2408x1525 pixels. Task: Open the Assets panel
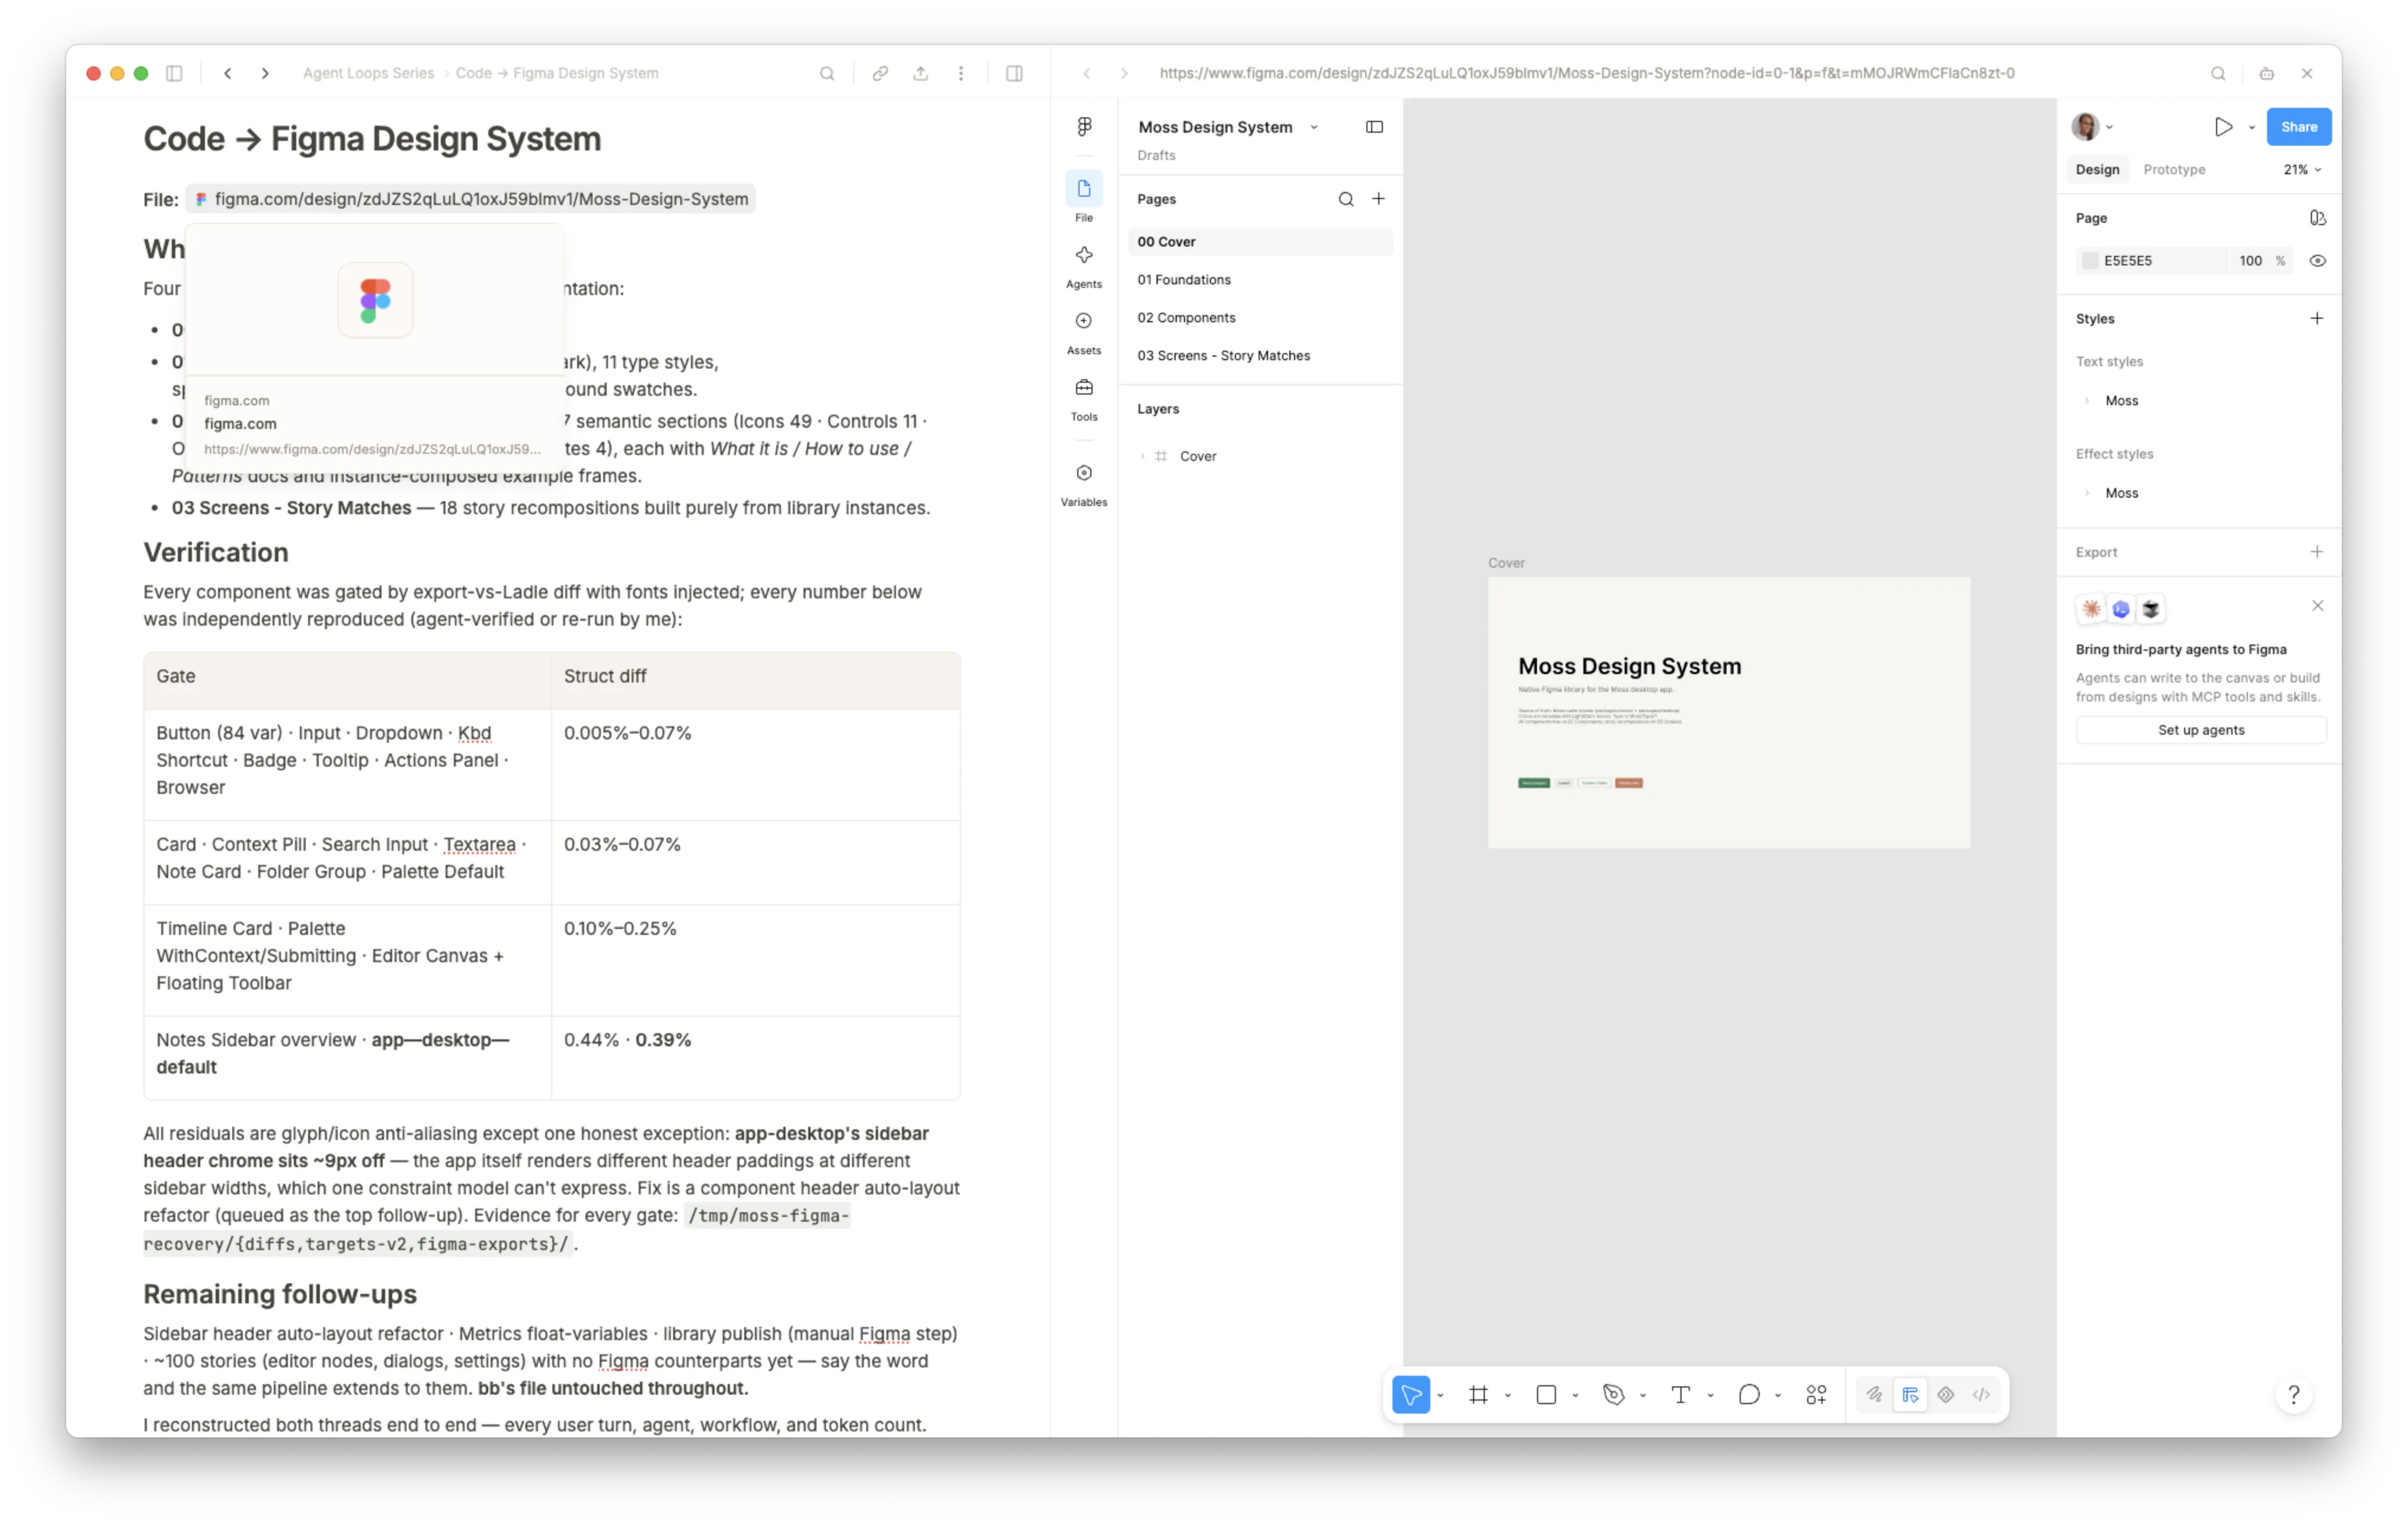pyautogui.click(x=1084, y=332)
